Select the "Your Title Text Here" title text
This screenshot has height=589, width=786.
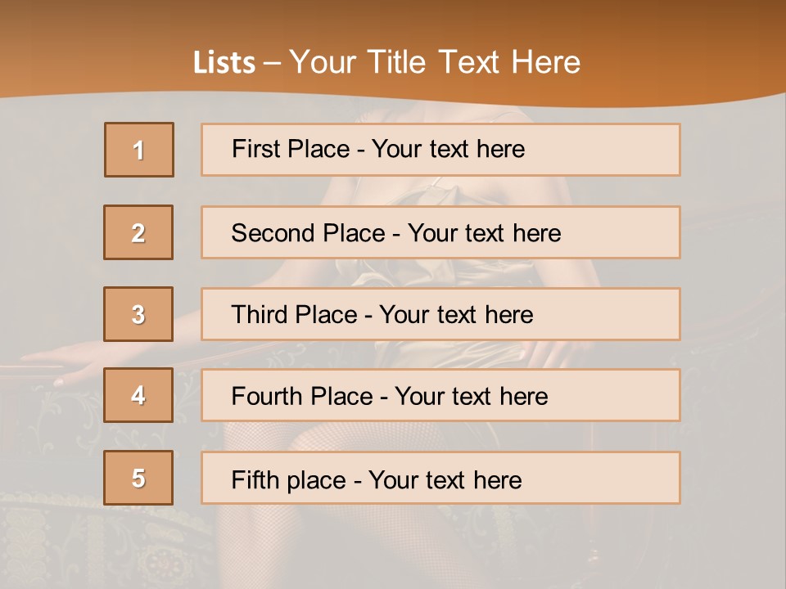click(435, 62)
